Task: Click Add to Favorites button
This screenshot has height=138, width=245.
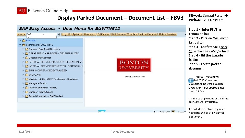Action: (x=148, y=34)
